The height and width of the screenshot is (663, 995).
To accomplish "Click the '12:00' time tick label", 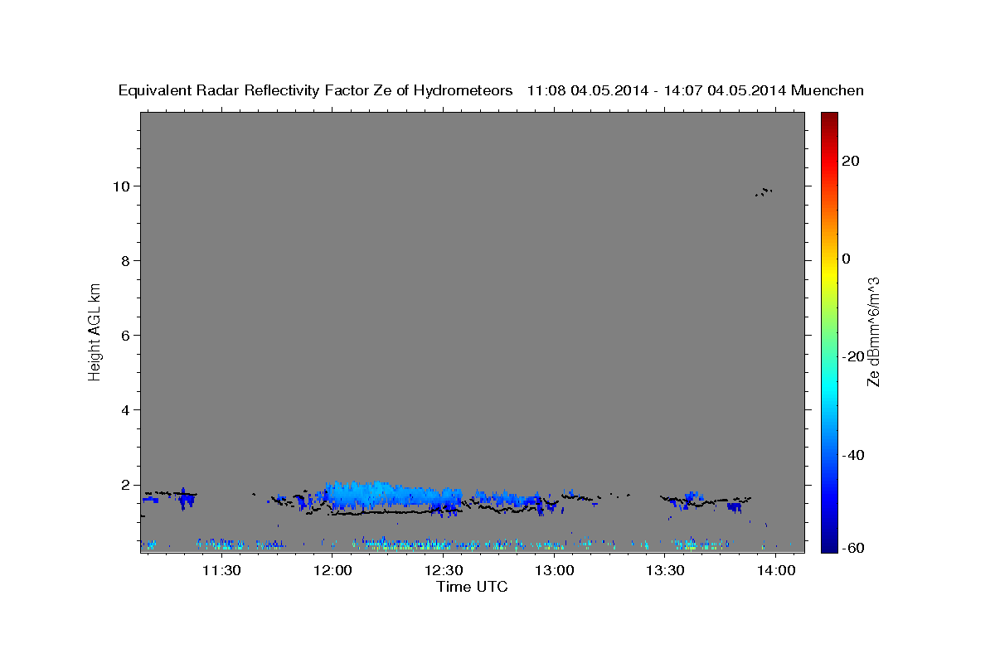I will 333,570.
